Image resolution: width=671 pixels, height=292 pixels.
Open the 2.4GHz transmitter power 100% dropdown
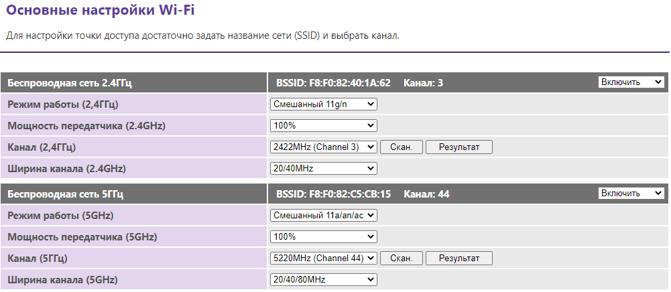324,125
